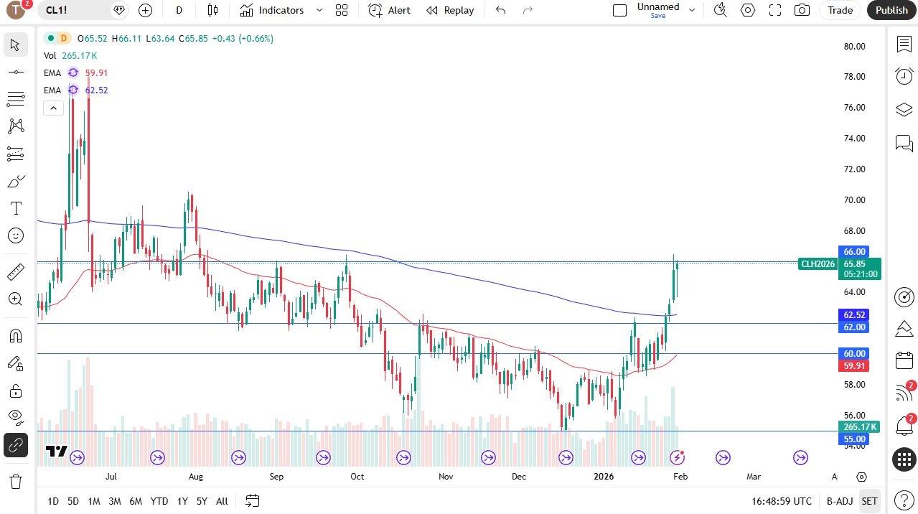Open the interval dropdown labeled D
The height and width of the screenshot is (514, 918).
[x=178, y=10]
